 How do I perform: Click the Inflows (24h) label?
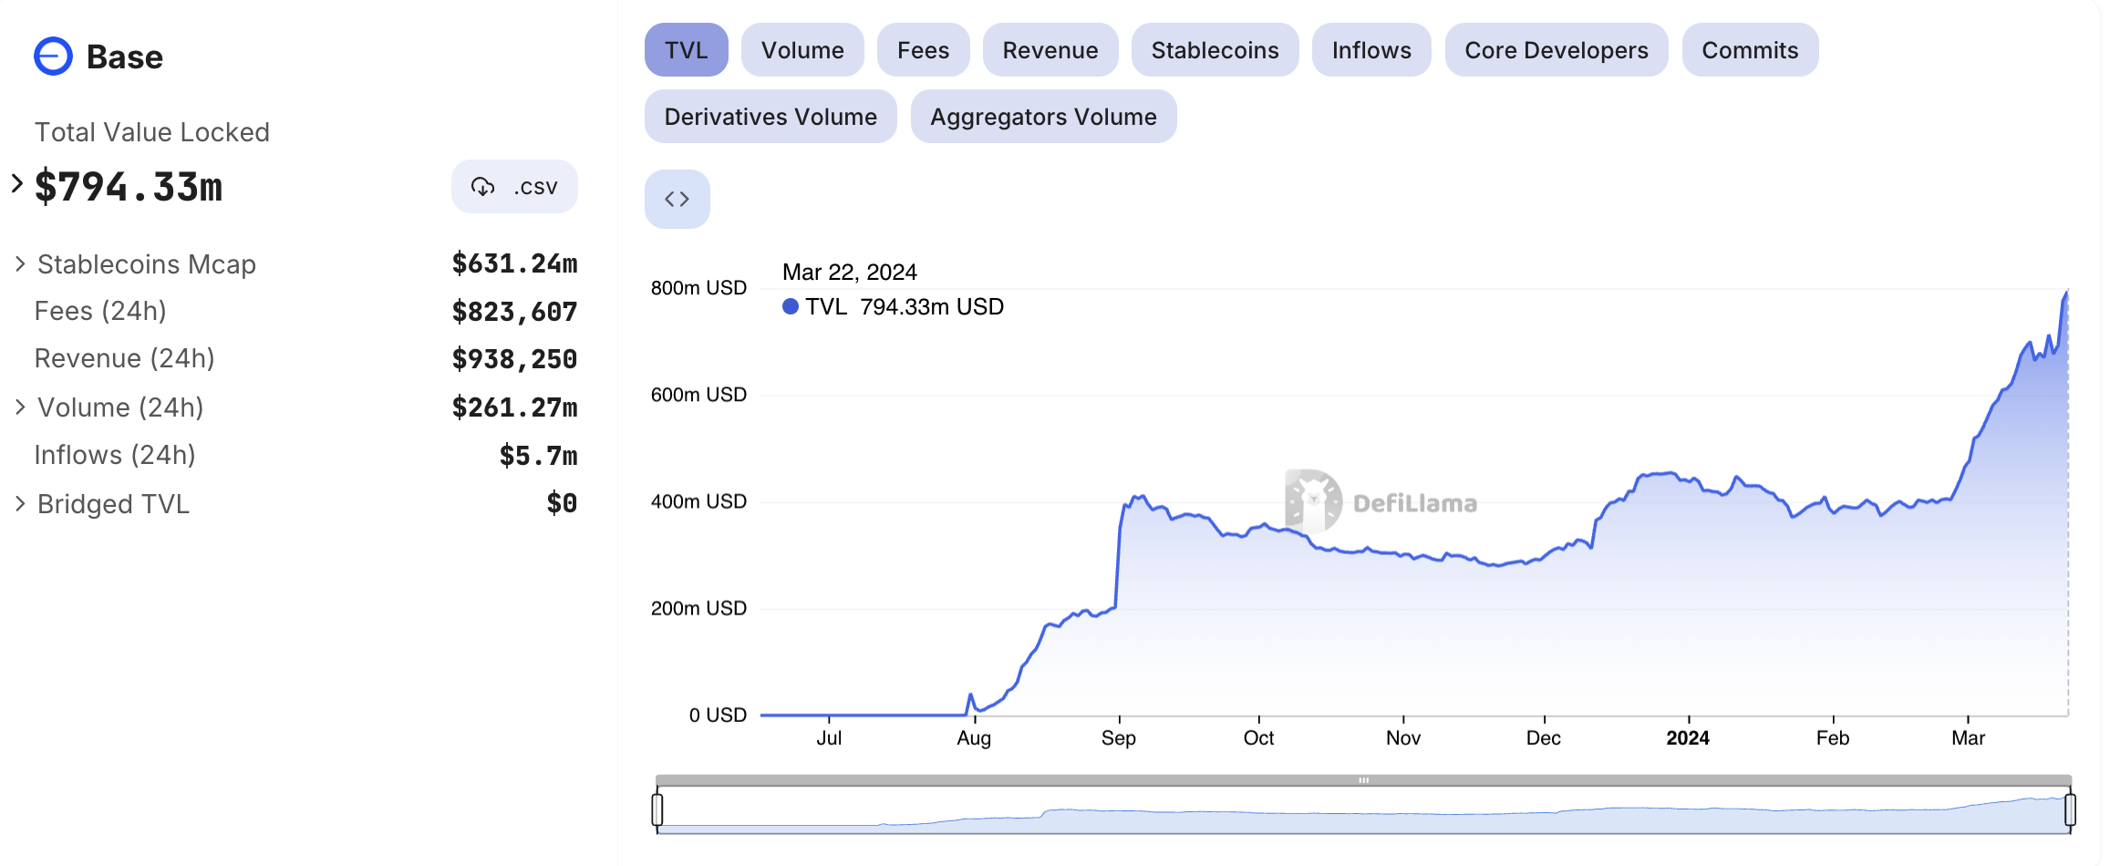(x=115, y=455)
